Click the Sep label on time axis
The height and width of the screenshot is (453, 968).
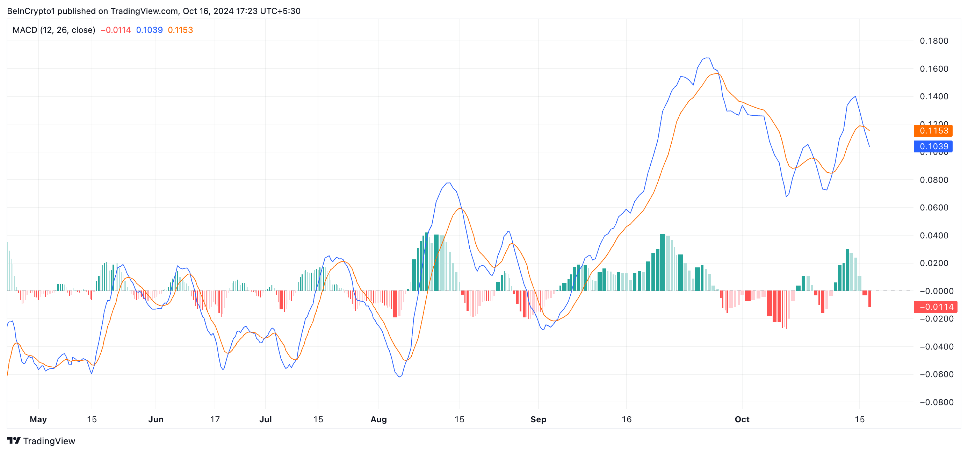[x=538, y=419]
